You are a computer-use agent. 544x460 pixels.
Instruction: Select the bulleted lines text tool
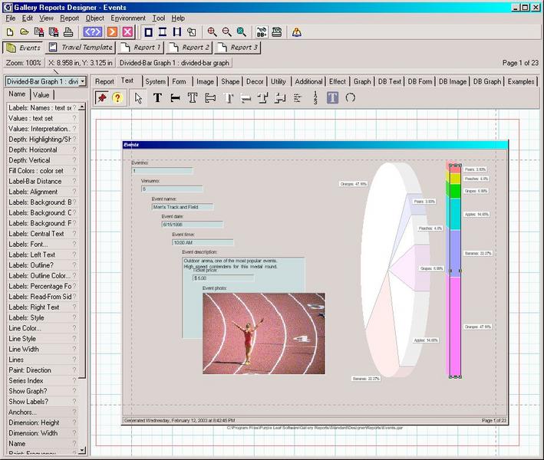click(298, 98)
